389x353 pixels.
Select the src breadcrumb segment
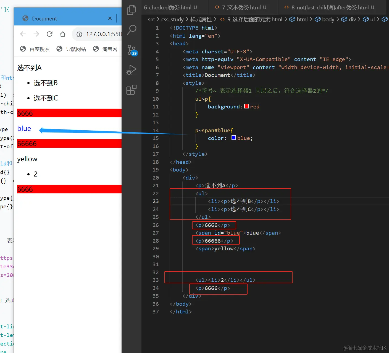pyautogui.click(x=151, y=19)
